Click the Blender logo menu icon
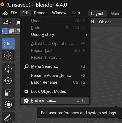Viewport: 122px width, 123px height. click(x=5, y=13)
